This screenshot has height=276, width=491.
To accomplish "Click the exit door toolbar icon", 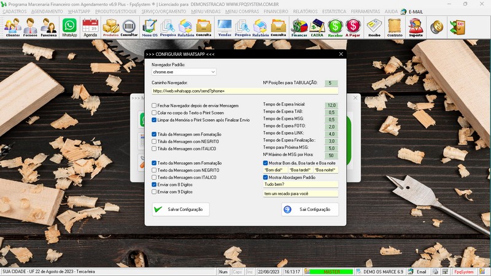I will [x=457, y=27].
